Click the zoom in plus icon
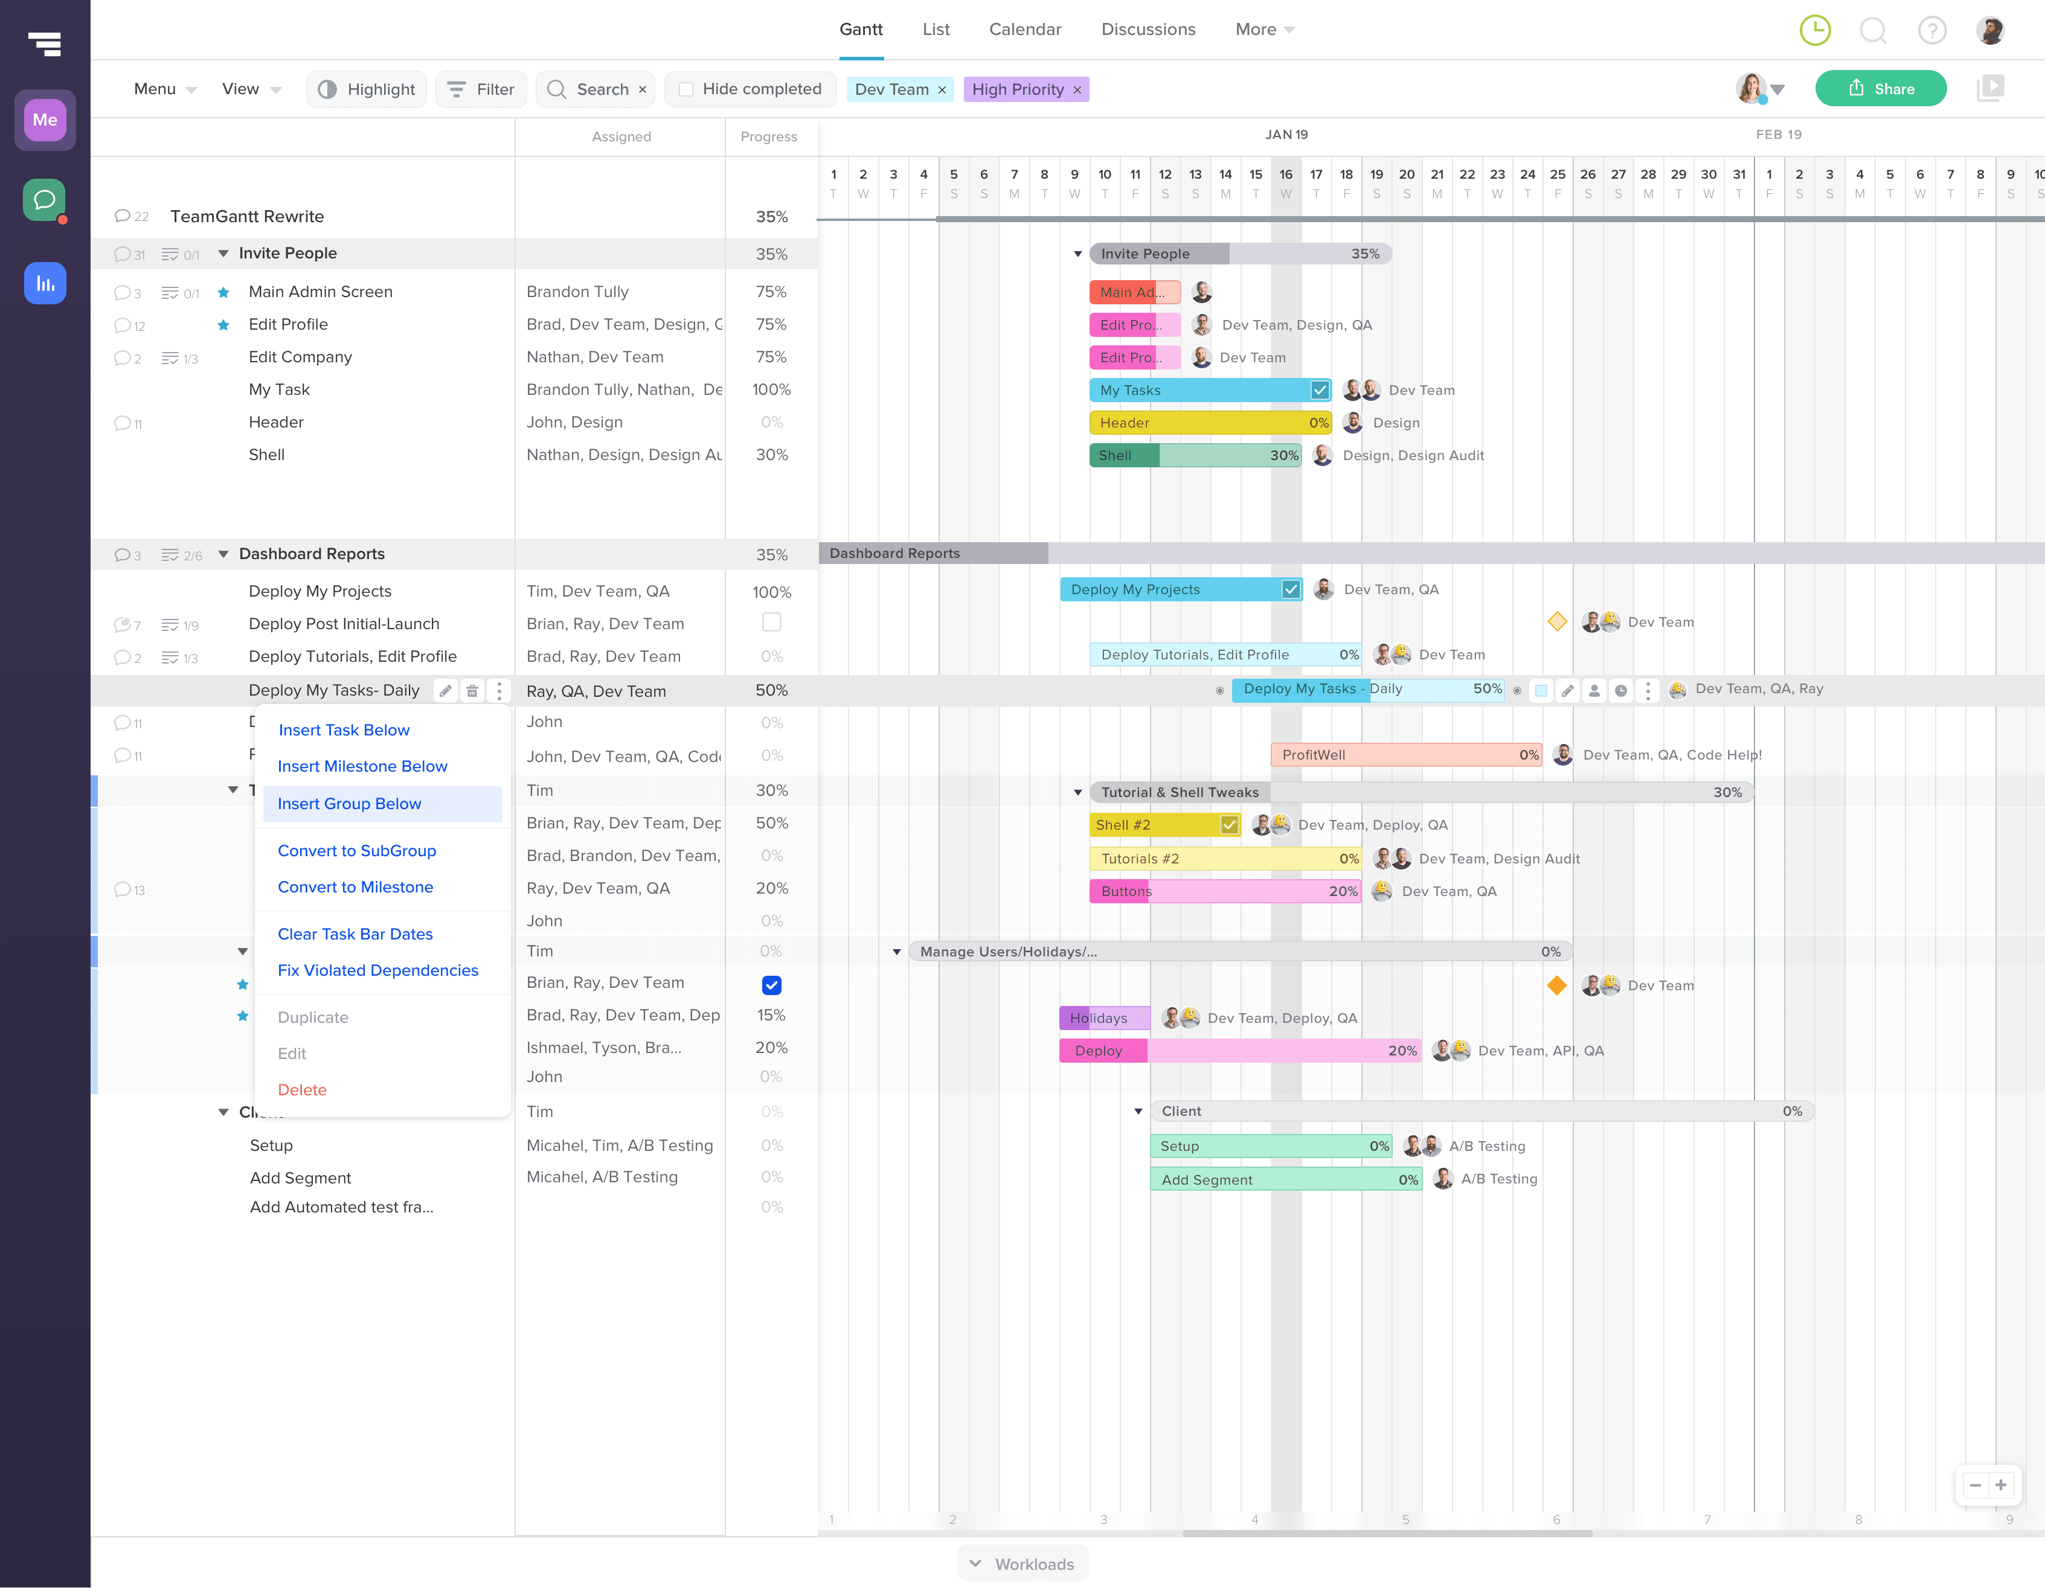This screenshot has width=2045, height=1588. tap(2001, 1485)
